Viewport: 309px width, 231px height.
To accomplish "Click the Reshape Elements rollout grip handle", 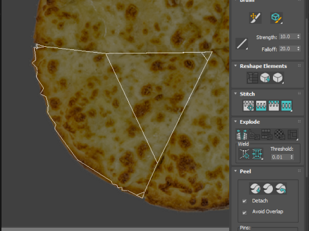I will point(299,65).
